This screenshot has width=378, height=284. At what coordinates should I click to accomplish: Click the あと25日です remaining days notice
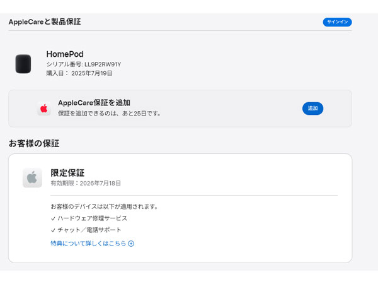pyautogui.click(x=141, y=113)
